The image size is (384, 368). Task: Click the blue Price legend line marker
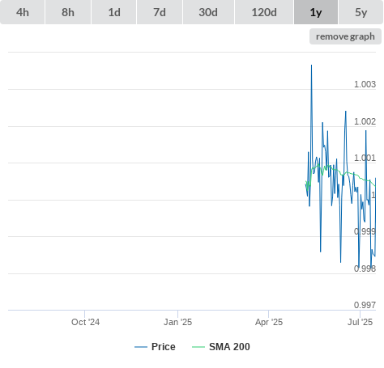tap(141, 347)
